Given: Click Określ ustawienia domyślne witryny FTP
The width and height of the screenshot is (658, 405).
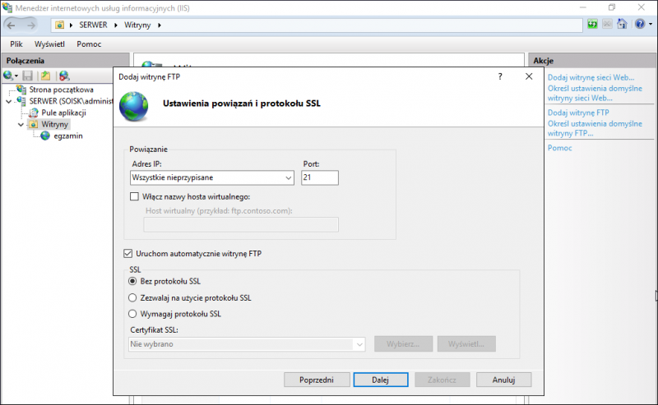Looking at the screenshot, I should pyautogui.click(x=595, y=128).
